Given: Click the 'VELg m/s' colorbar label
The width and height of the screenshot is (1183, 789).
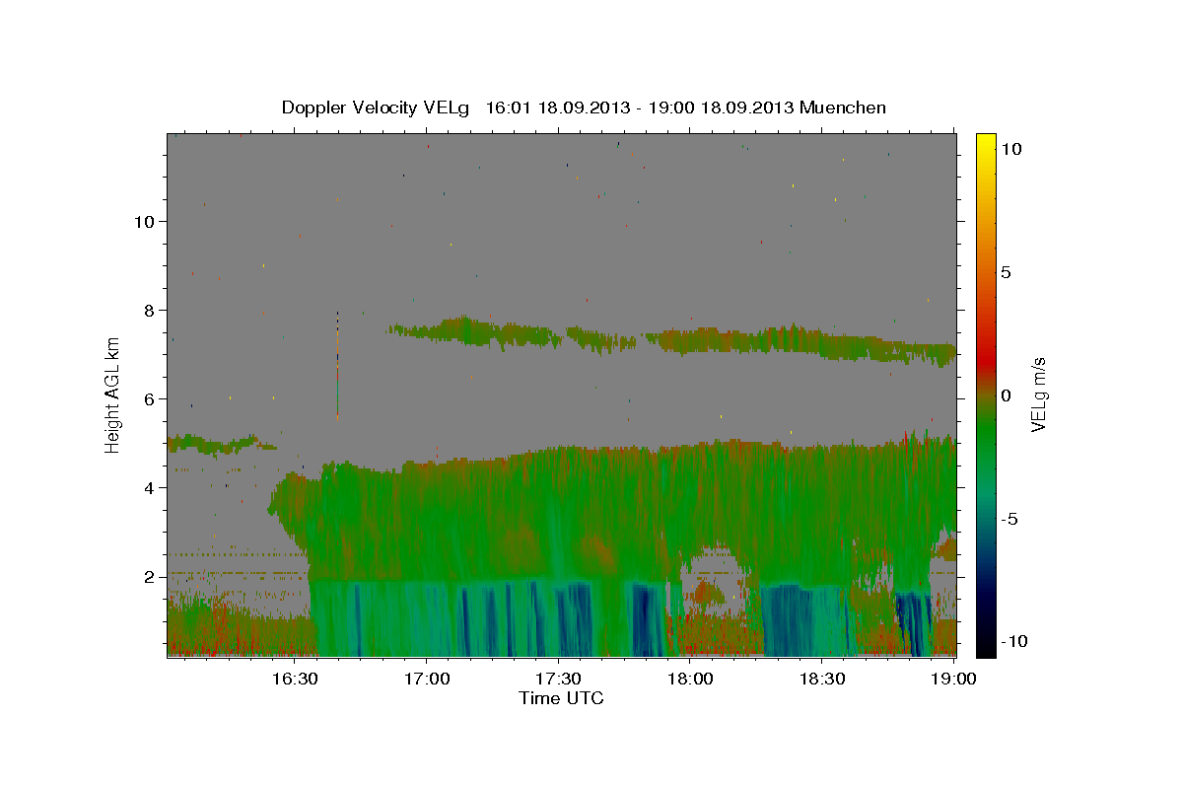Looking at the screenshot, I should click(x=1038, y=395).
